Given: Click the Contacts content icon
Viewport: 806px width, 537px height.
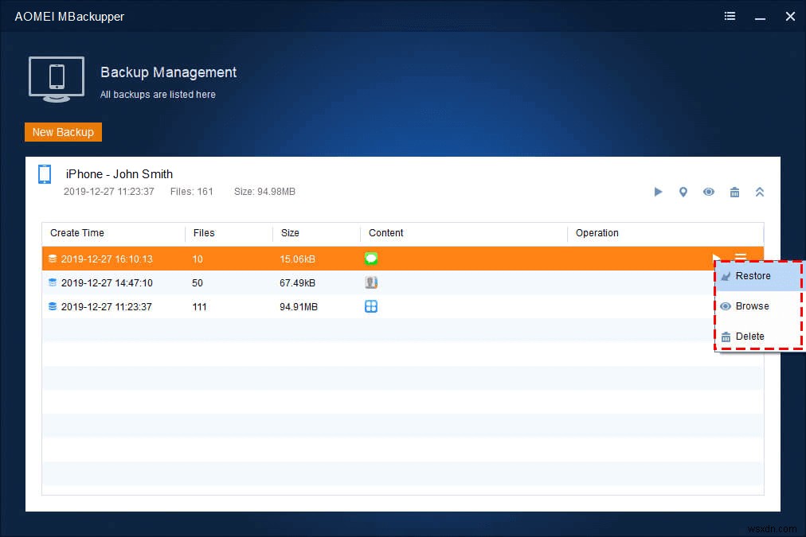Looking at the screenshot, I should (370, 282).
